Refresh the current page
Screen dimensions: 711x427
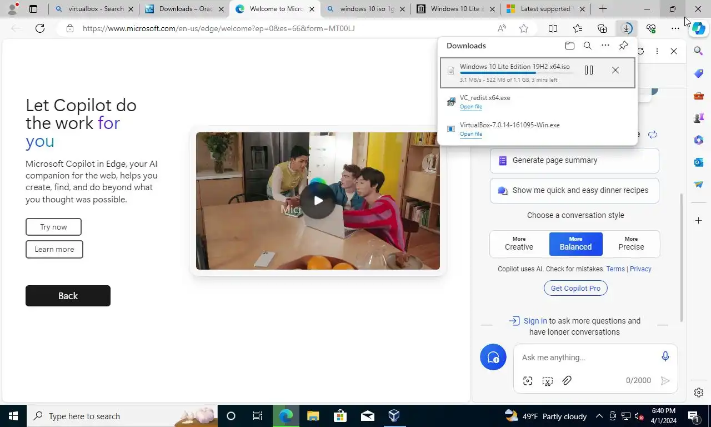40,28
